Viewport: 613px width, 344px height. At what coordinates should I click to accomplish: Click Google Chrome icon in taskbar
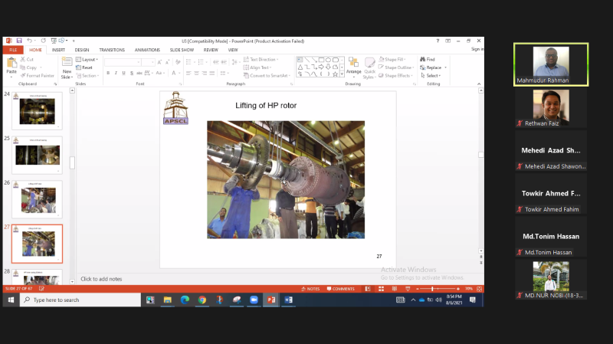(202, 300)
